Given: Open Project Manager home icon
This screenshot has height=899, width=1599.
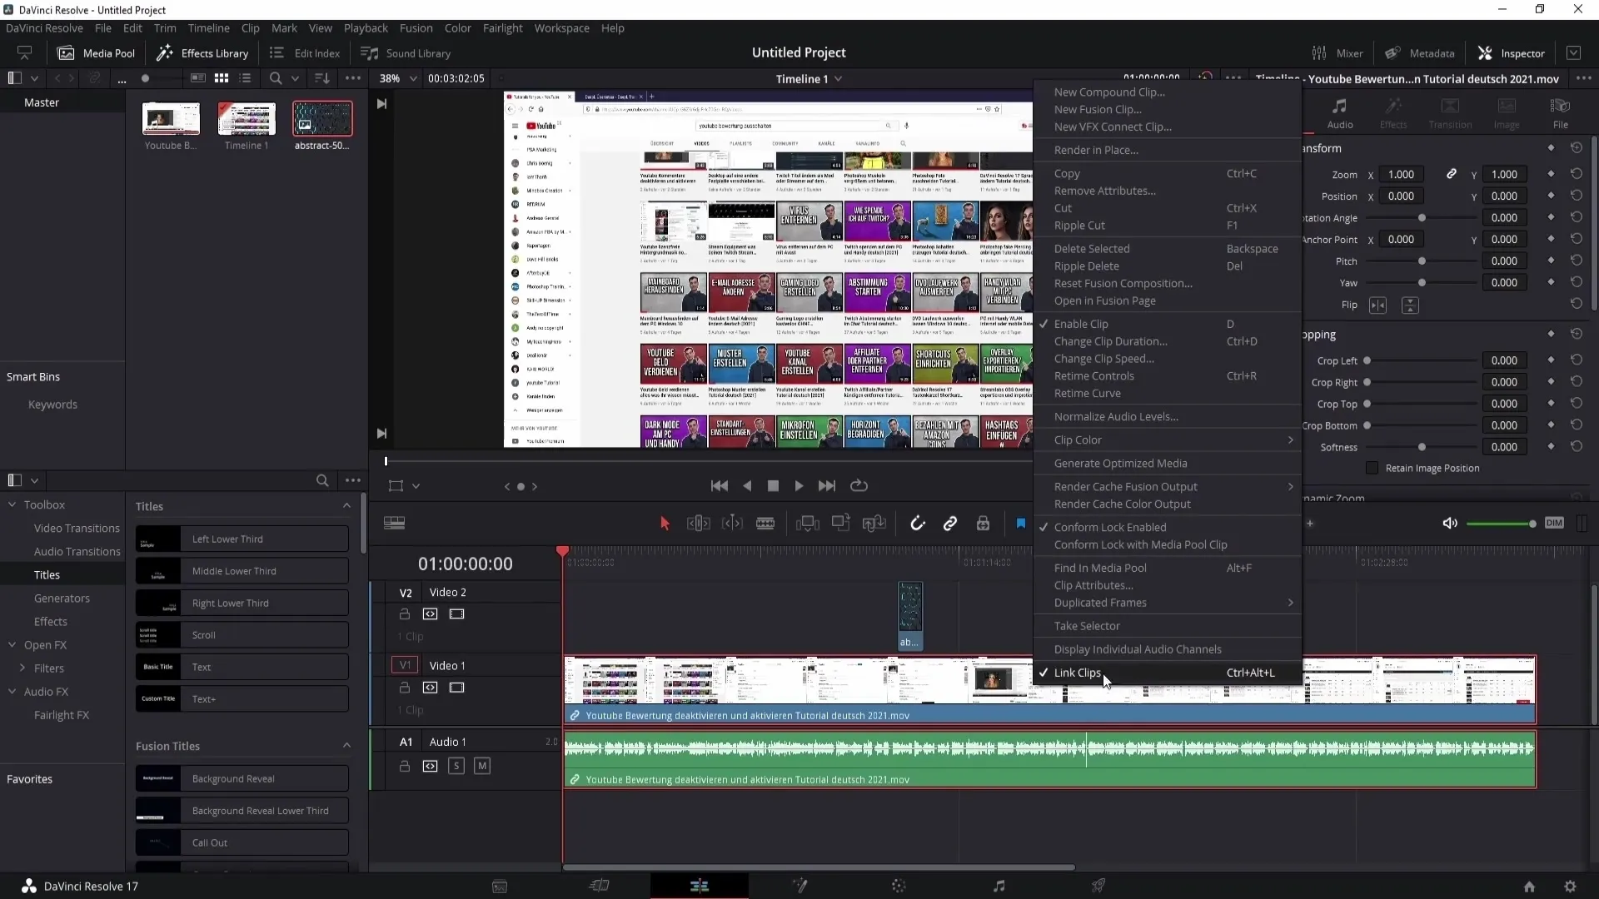Looking at the screenshot, I should (1529, 887).
